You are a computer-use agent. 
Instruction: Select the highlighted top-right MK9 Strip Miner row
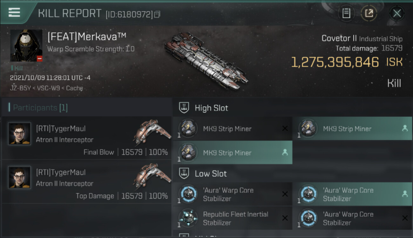coord(352,129)
